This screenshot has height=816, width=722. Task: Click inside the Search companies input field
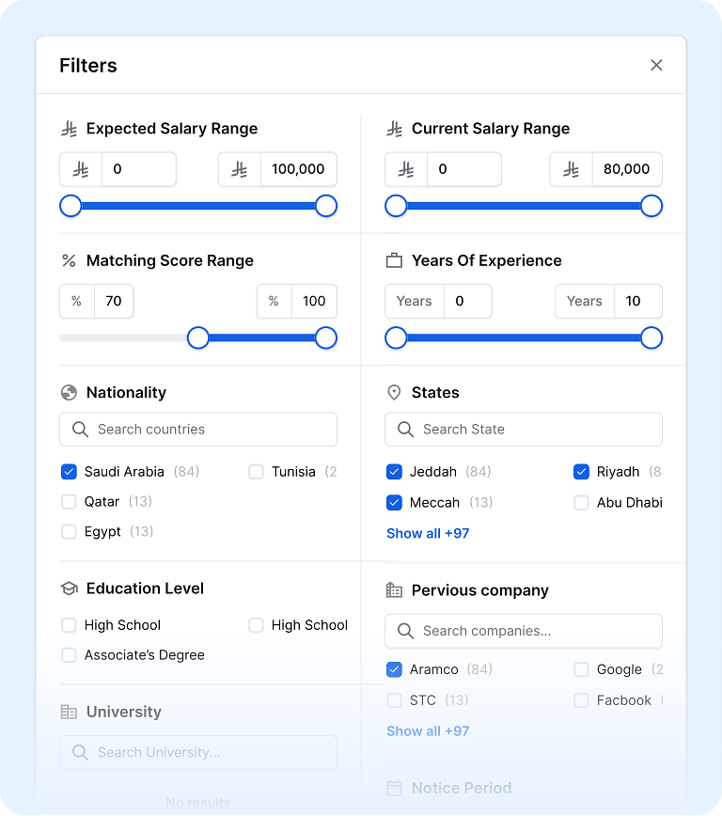click(x=523, y=631)
